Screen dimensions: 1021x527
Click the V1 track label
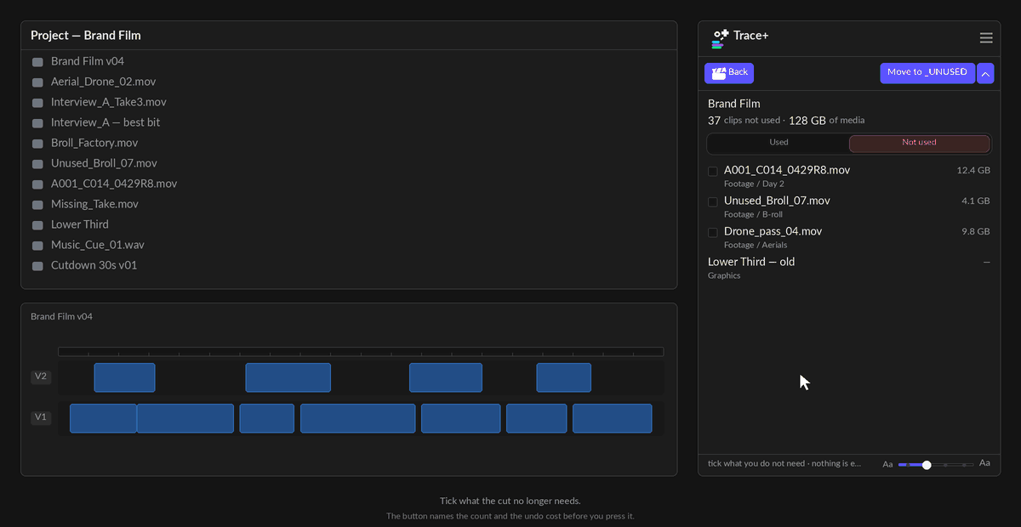tap(41, 417)
